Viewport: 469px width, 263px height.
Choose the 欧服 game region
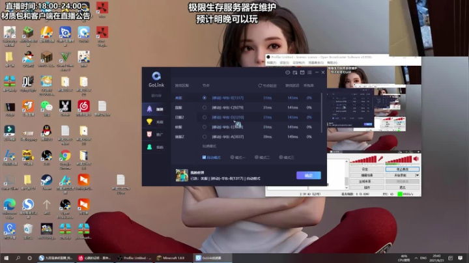[178, 127]
